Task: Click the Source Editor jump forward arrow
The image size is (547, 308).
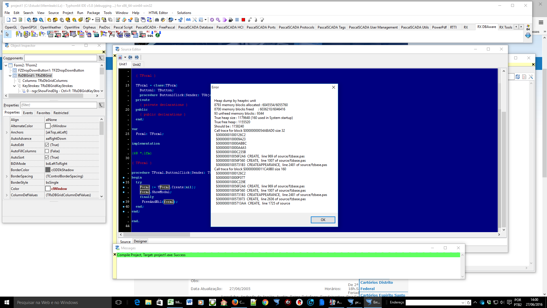Action: click(137, 57)
